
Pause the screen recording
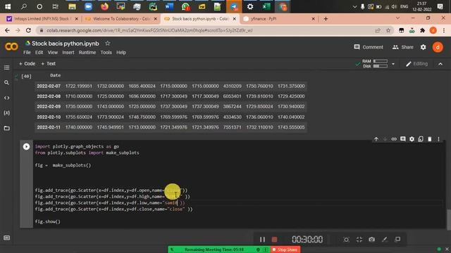point(262,240)
